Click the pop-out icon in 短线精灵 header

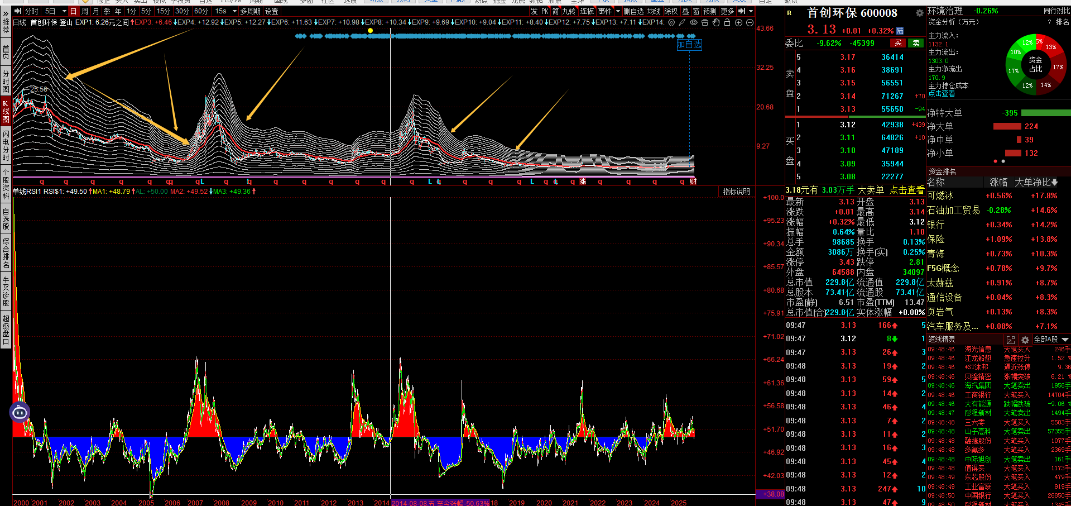[x=1011, y=340]
